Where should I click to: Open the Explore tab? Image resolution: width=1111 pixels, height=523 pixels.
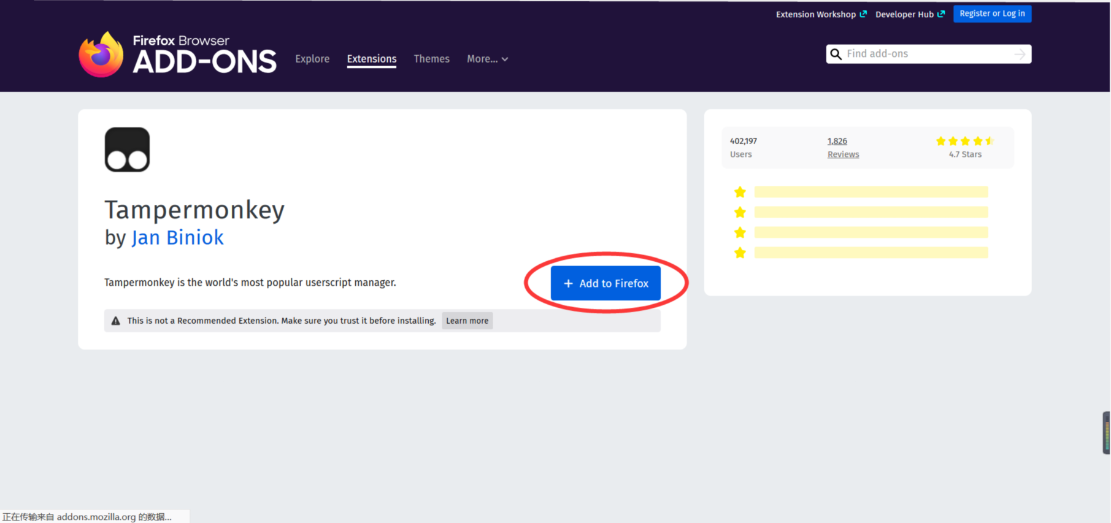(312, 59)
